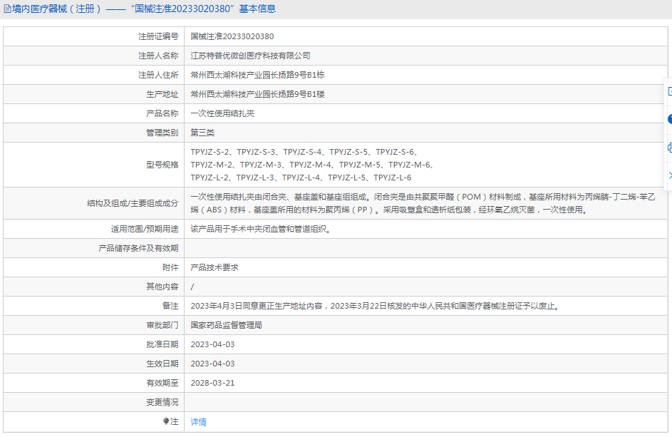Select effective date 2023-04-03 in 生效日期 row
Screen dimensions: 672x437
point(212,364)
